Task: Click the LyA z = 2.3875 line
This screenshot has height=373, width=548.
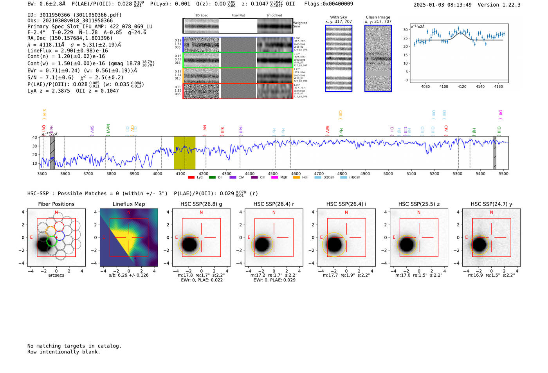Action: (73, 91)
